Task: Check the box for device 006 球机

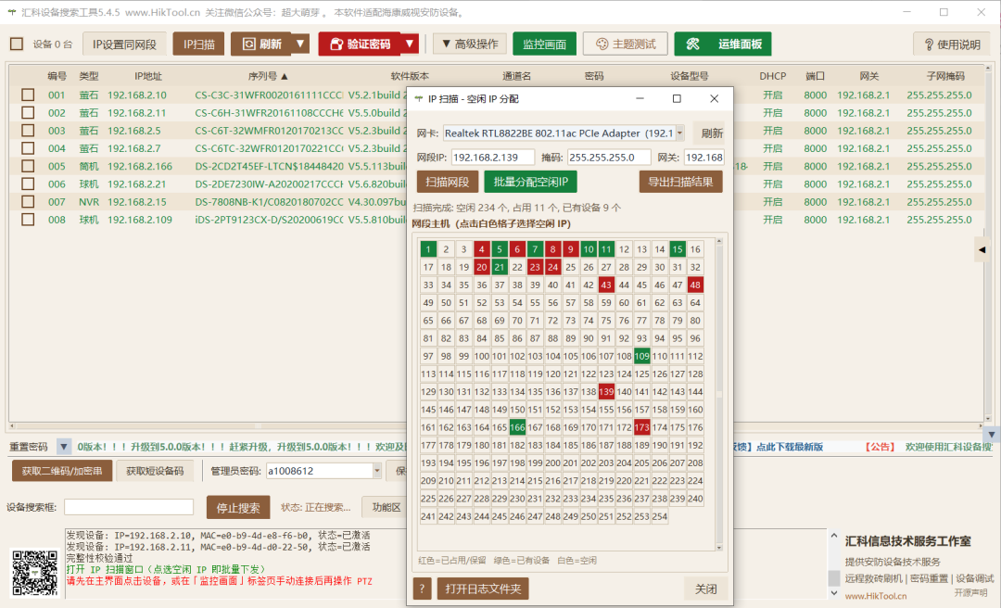Action: [28, 184]
